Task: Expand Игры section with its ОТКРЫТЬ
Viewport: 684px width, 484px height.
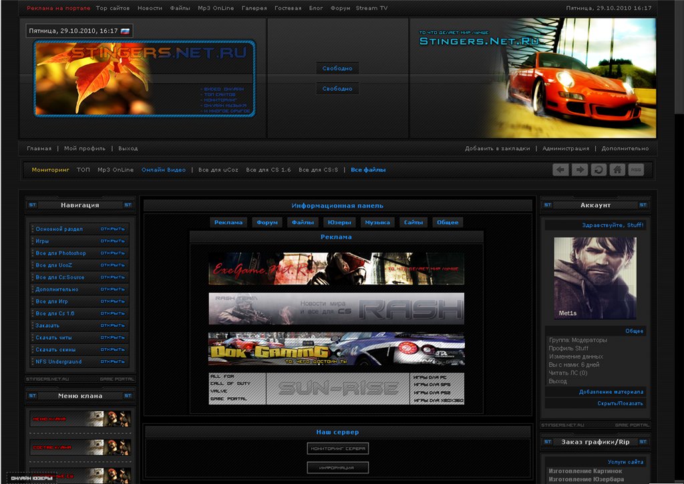Action: 112,241
